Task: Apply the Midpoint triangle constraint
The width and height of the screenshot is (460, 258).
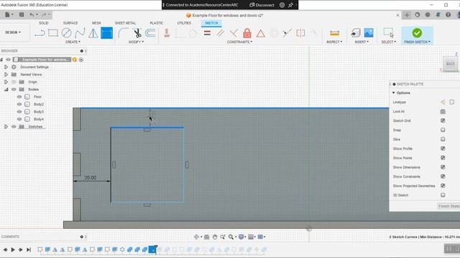Action: click(260, 34)
